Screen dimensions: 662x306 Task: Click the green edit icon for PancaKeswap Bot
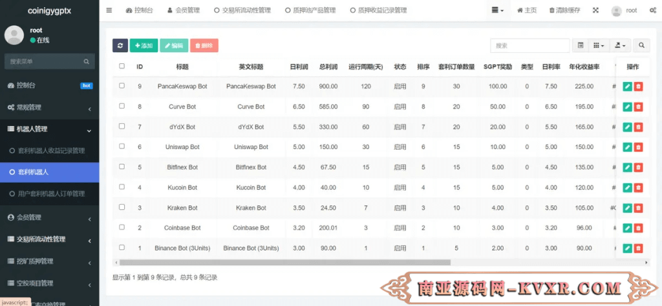[627, 87]
